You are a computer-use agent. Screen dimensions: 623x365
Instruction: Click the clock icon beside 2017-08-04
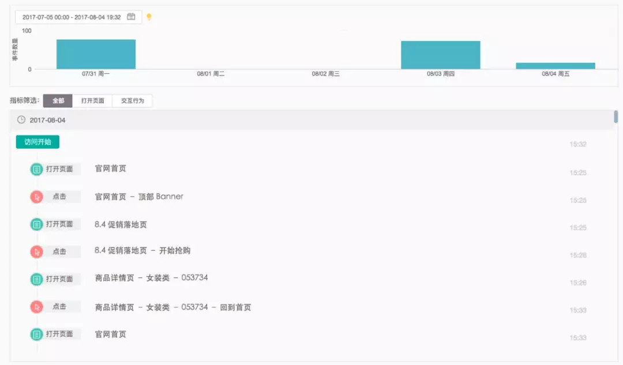21,120
